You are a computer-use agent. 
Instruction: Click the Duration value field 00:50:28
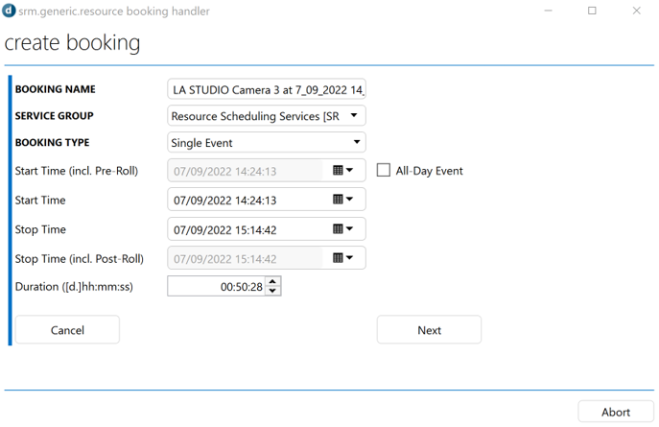pyautogui.click(x=217, y=286)
